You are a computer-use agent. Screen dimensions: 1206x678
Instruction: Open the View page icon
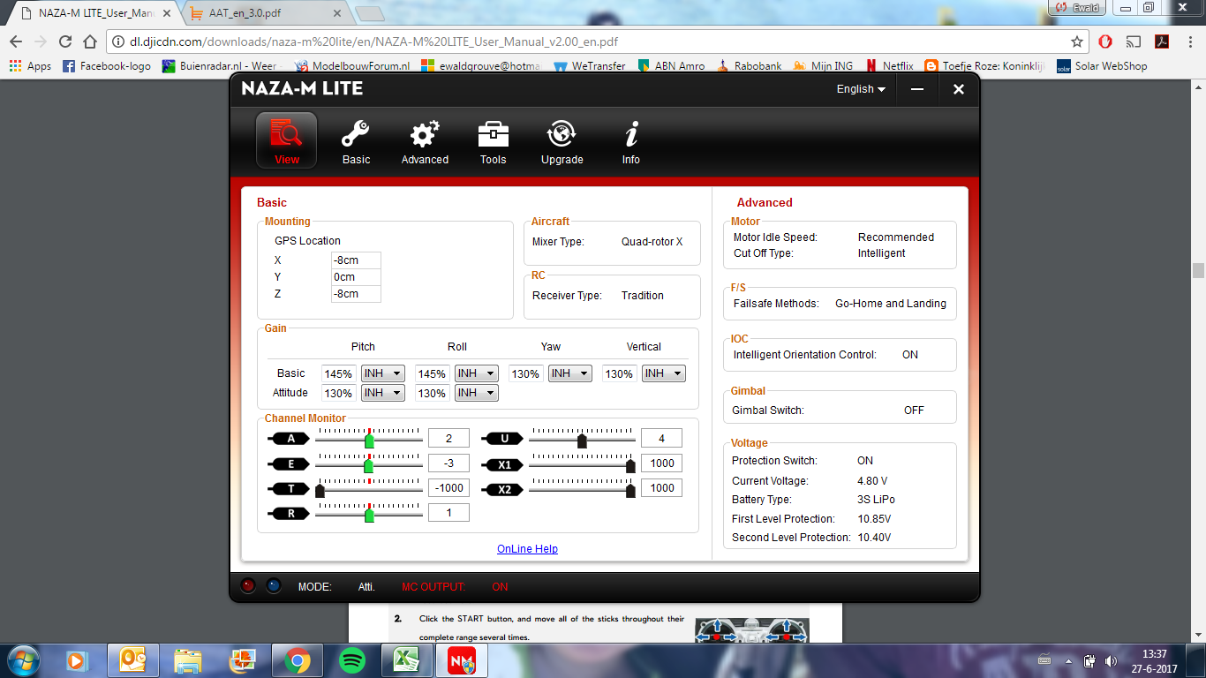tap(286, 140)
